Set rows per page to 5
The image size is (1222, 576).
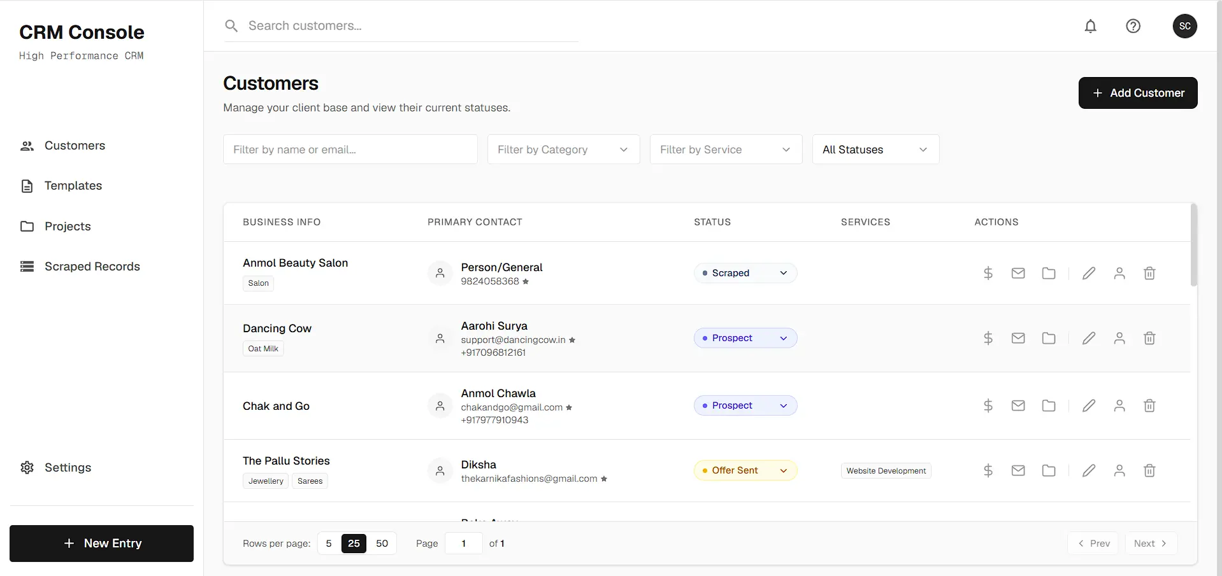click(329, 544)
